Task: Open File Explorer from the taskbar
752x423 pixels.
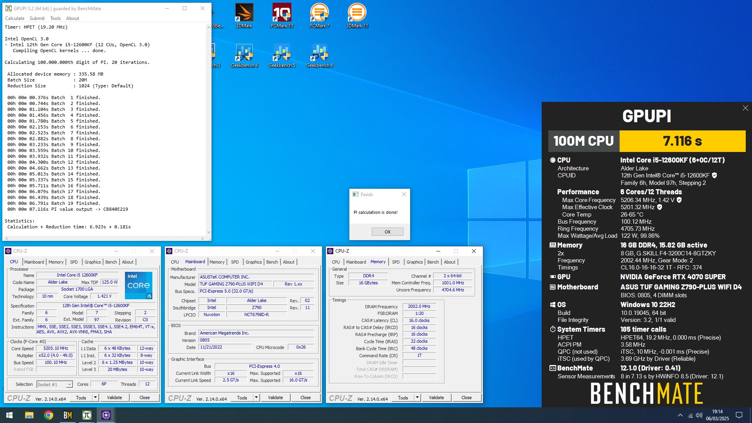Action: (29, 415)
